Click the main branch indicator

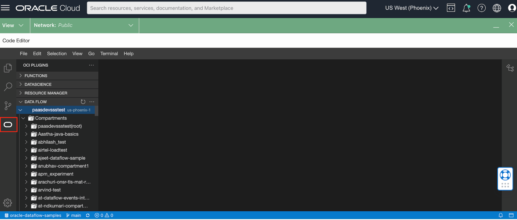(x=73, y=215)
